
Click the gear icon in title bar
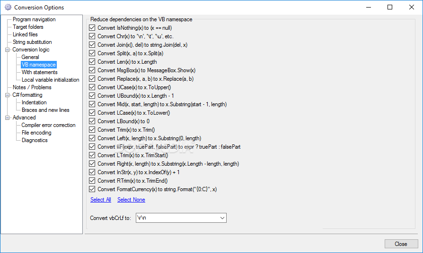click(x=8, y=7)
